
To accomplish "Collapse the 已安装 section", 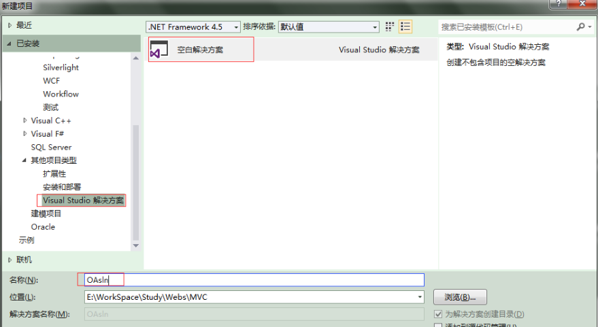I will coord(9,44).
